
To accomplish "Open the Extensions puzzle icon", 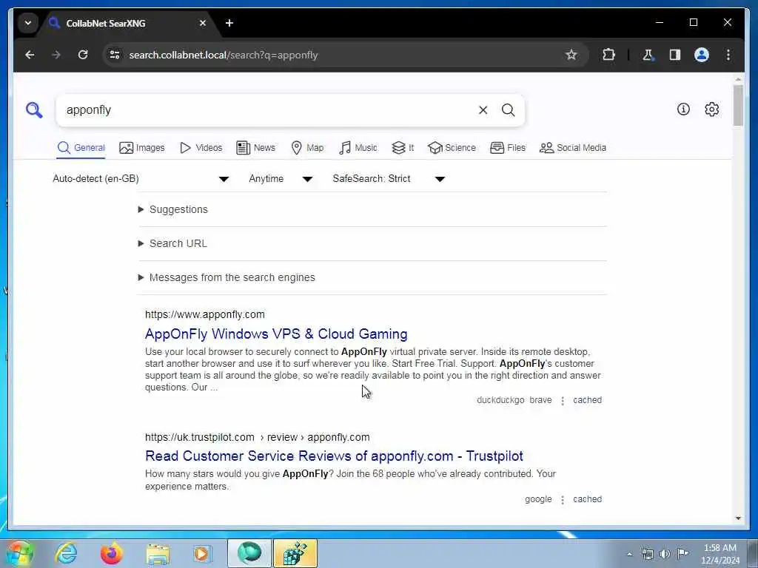I will [x=608, y=55].
